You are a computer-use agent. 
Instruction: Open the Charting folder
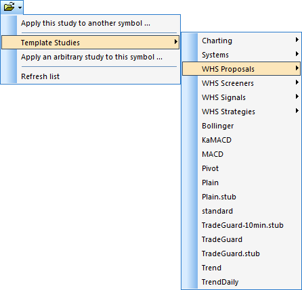[x=241, y=41]
